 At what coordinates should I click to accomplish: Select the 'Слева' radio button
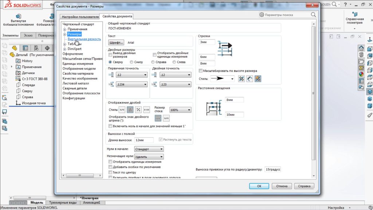tap(174, 62)
